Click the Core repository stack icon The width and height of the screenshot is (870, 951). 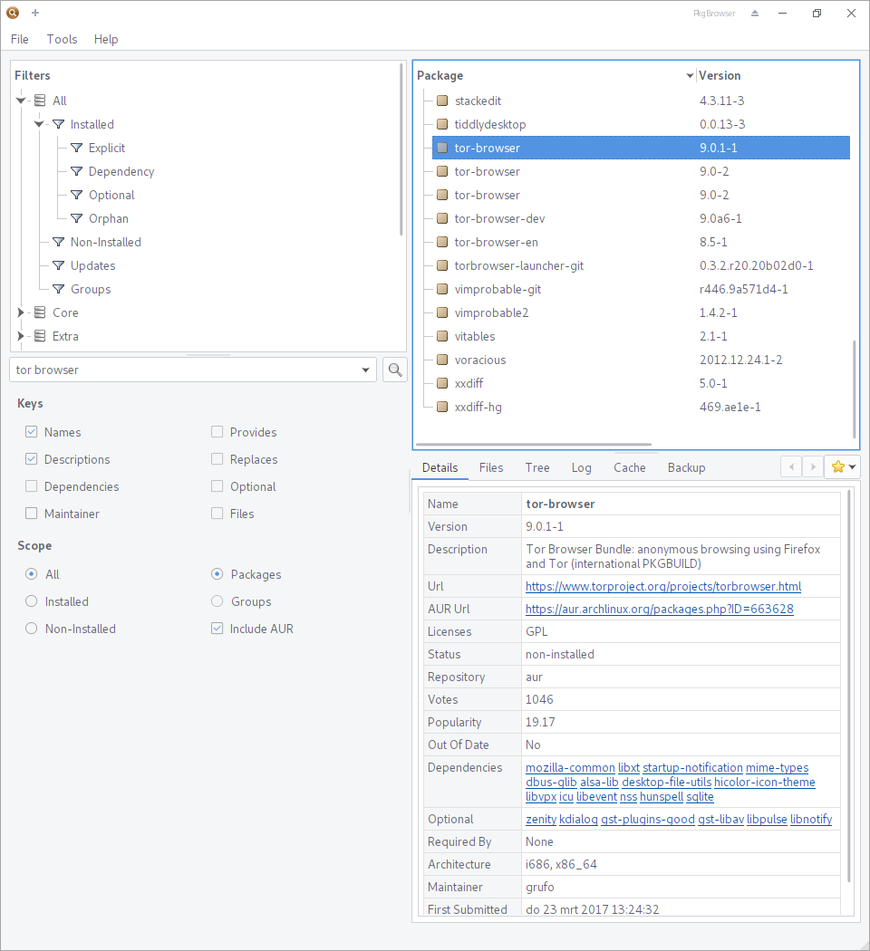pos(40,312)
